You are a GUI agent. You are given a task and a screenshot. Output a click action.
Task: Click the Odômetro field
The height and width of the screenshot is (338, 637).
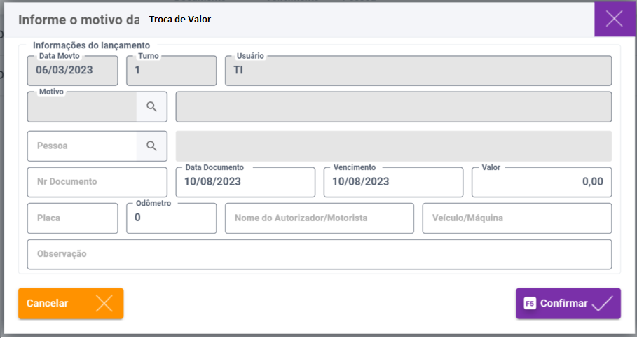coord(171,218)
